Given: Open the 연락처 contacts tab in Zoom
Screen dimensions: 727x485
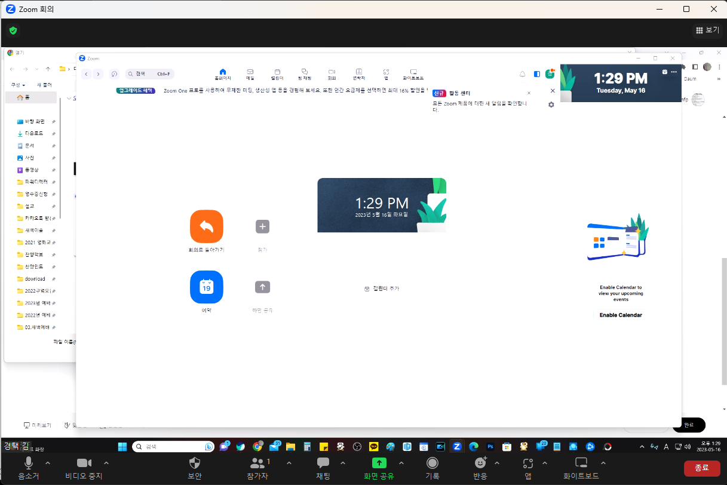Looking at the screenshot, I should click(359, 74).
